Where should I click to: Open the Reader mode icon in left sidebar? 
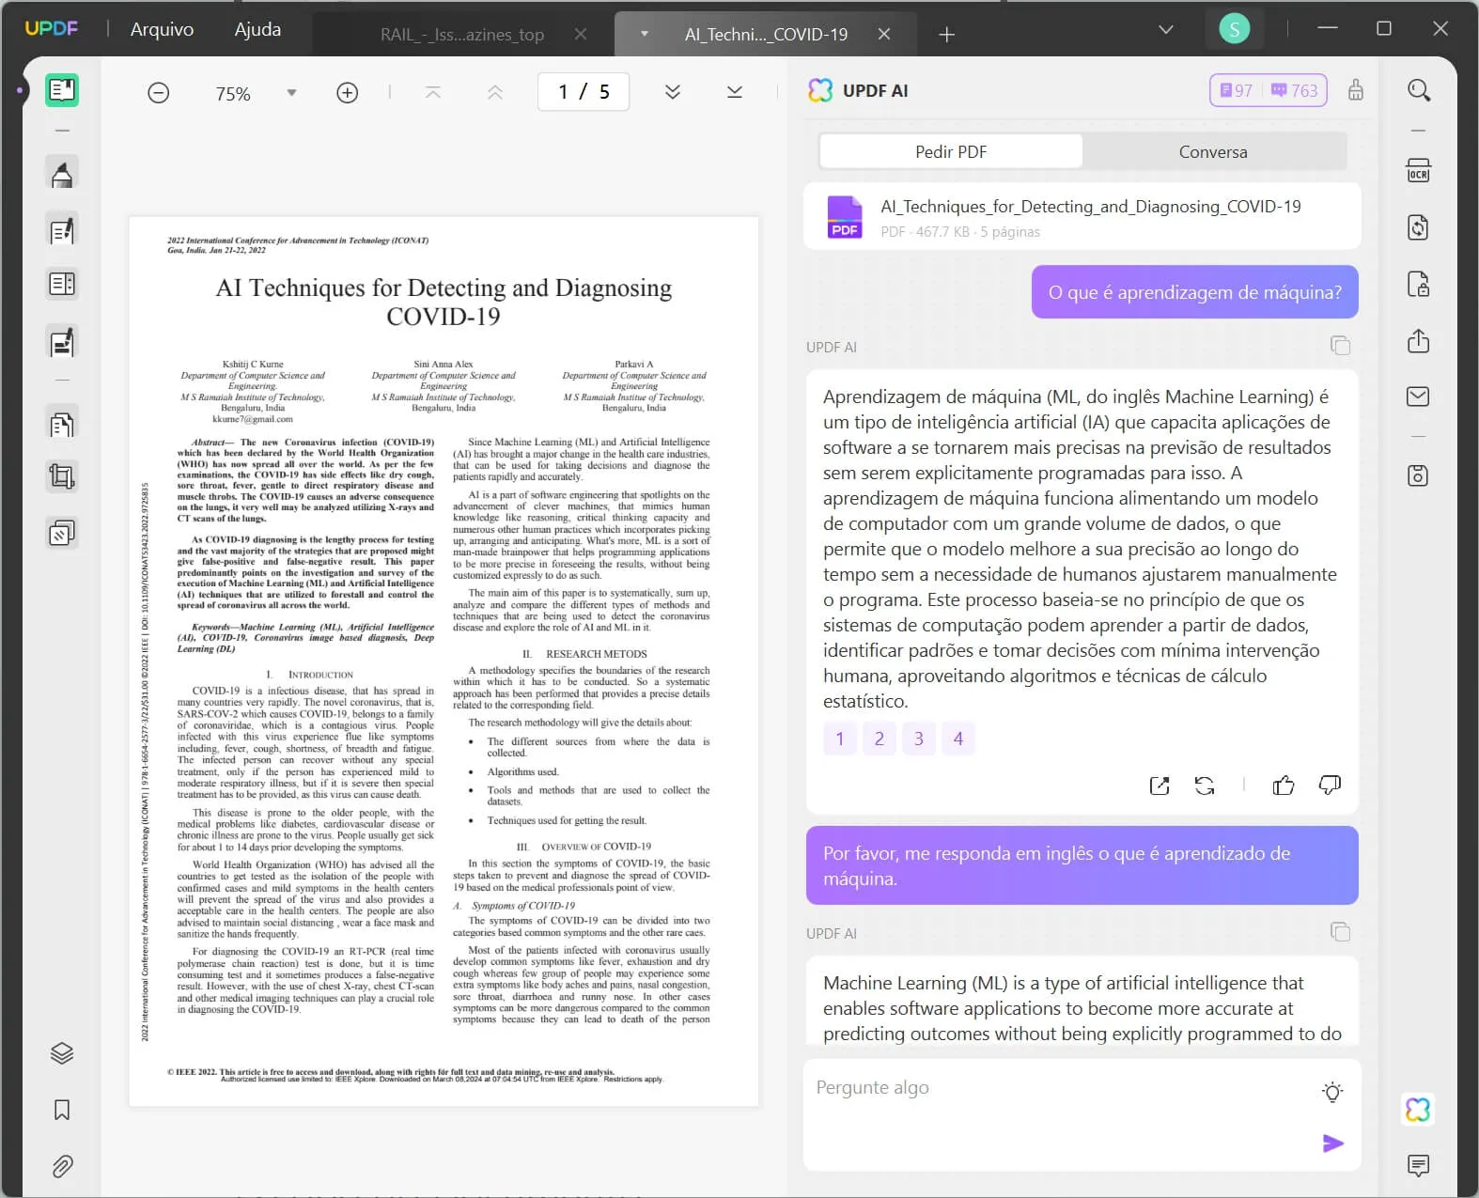pyautogui.click(x=62, y=90)
